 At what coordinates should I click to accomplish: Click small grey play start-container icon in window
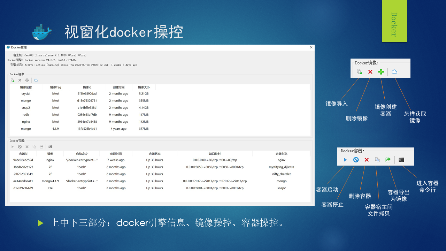13,147
